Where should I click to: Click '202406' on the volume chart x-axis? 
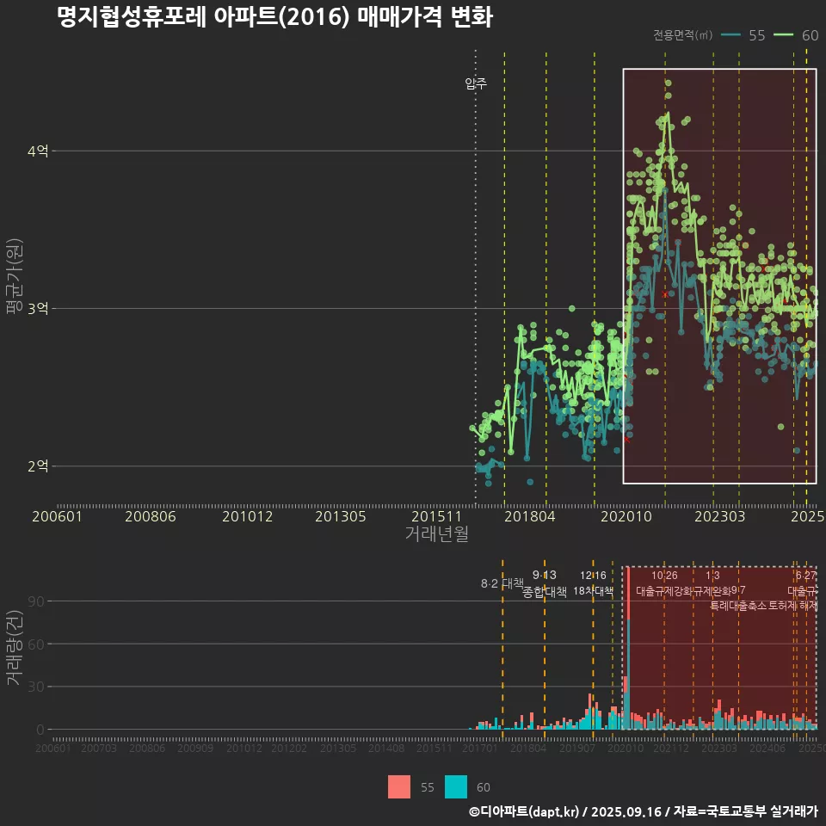tap(767, 748)
